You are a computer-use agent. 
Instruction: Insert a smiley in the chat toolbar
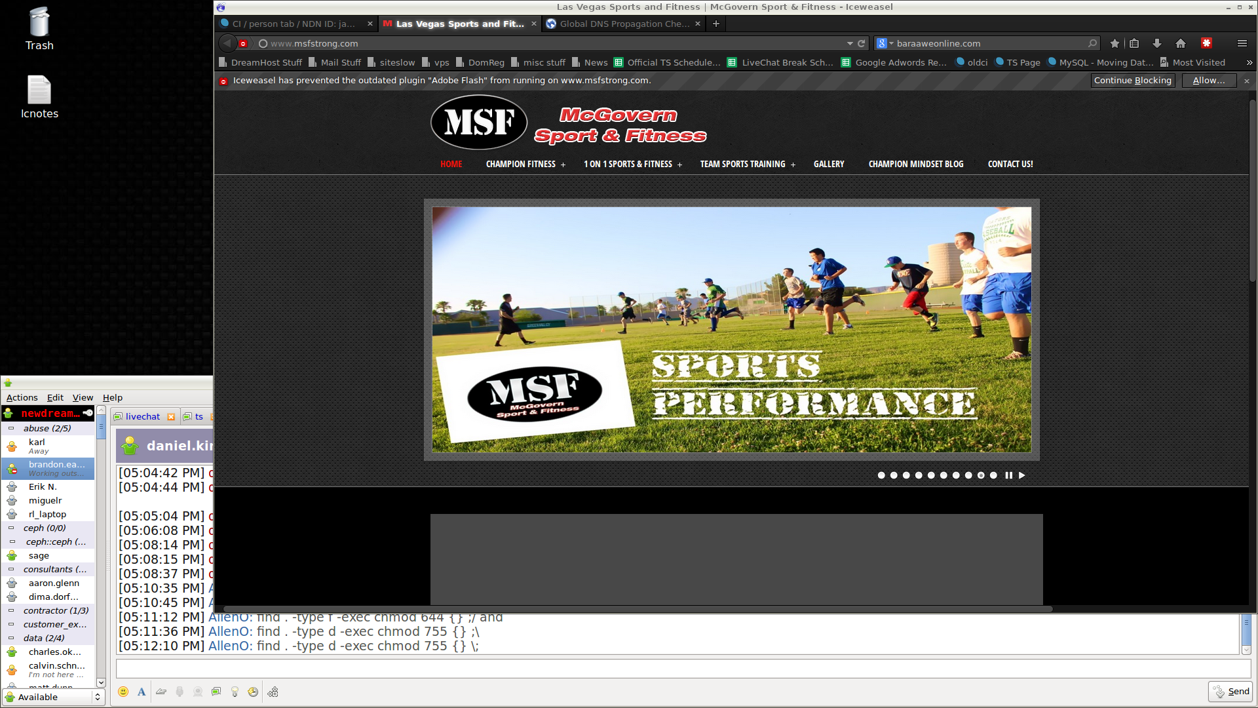click(123, 692)
